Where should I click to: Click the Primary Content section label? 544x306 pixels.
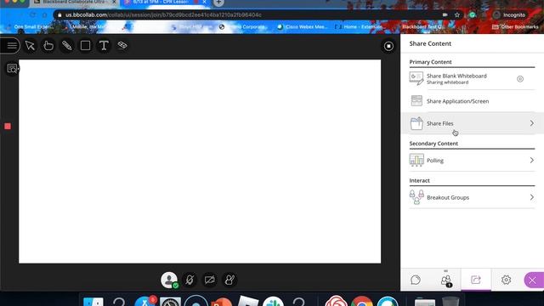tap(431, 62)
